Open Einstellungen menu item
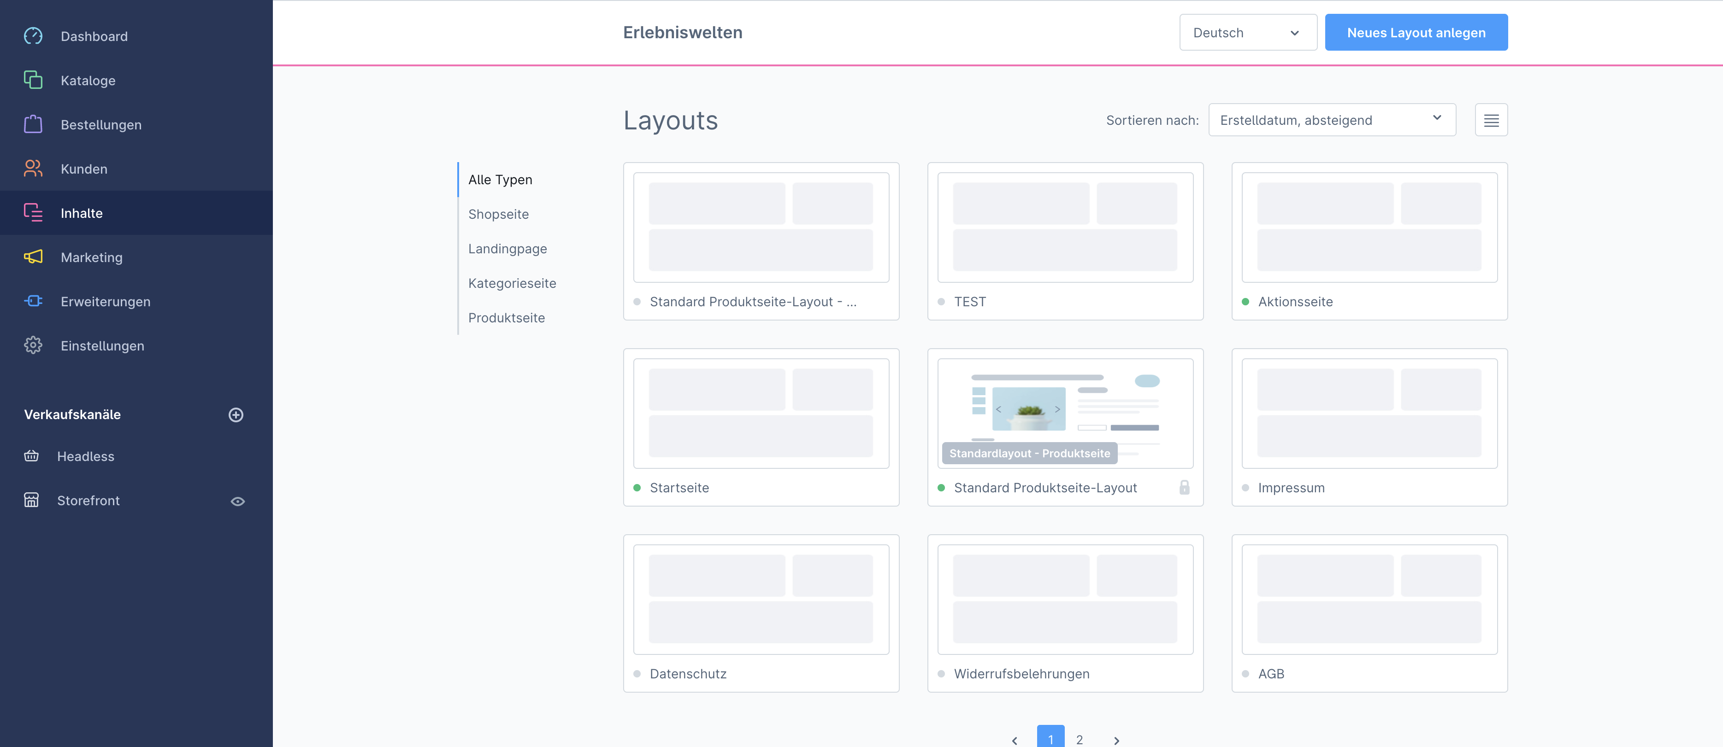 point(136,345)
